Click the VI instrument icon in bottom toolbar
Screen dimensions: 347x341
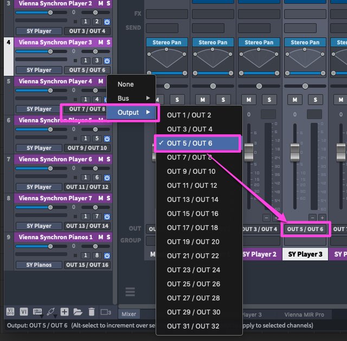tap(24, 312)
